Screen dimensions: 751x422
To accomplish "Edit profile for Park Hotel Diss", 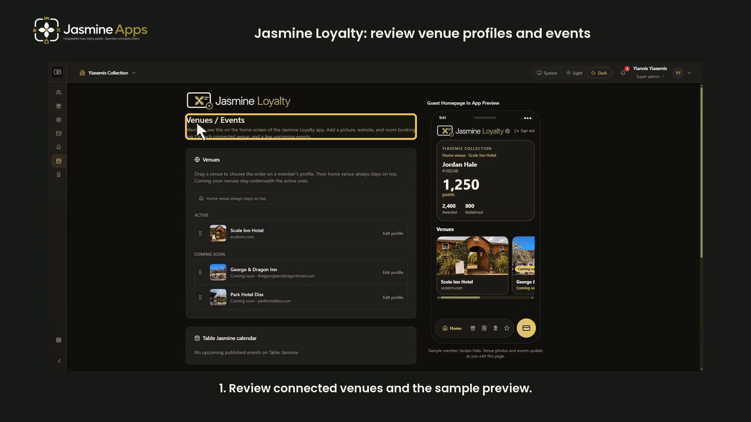I will click(x=393, y=298).
